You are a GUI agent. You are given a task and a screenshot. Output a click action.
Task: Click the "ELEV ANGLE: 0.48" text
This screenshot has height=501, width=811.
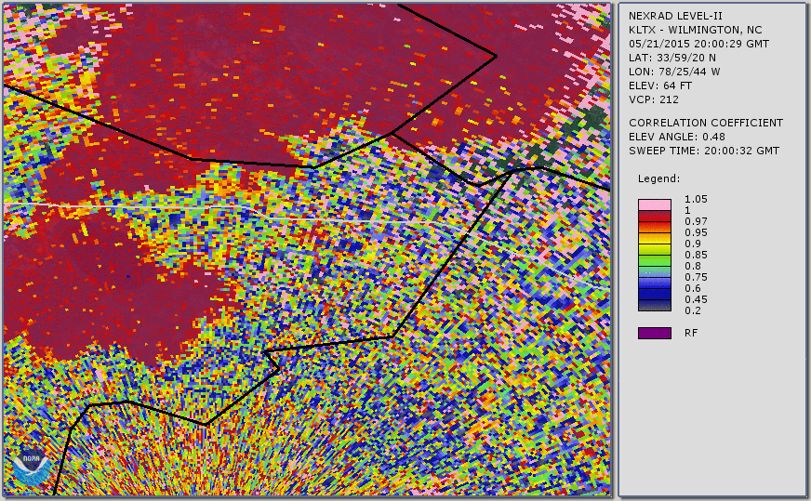(x=676, y=137)
